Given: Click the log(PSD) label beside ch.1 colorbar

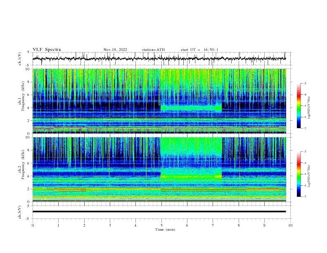Looking at the screenshot, I should click(x=309, y=108).
